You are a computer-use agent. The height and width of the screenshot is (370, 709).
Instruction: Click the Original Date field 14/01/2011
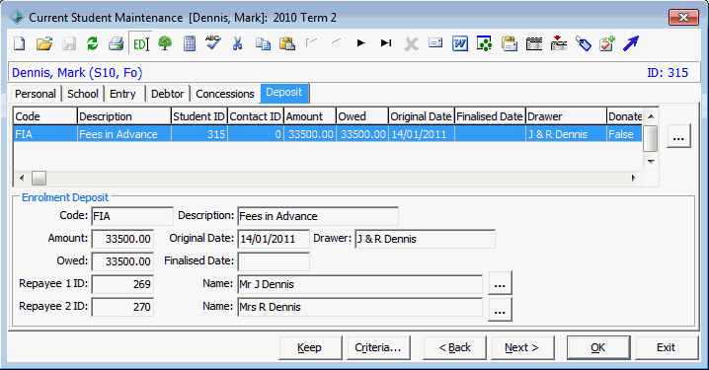tap(274, 239)
